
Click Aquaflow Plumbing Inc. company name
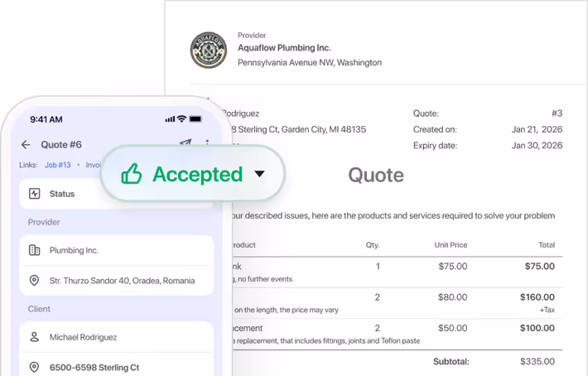(x=284, y=48)
